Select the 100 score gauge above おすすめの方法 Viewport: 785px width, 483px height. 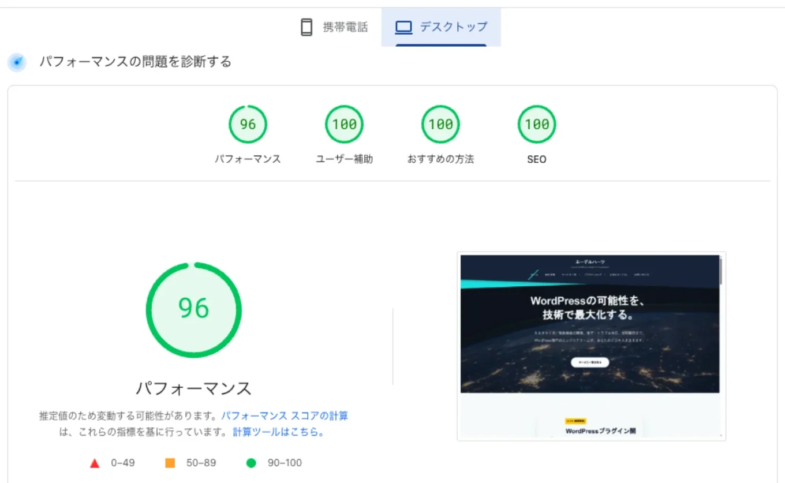coord(440,124)
